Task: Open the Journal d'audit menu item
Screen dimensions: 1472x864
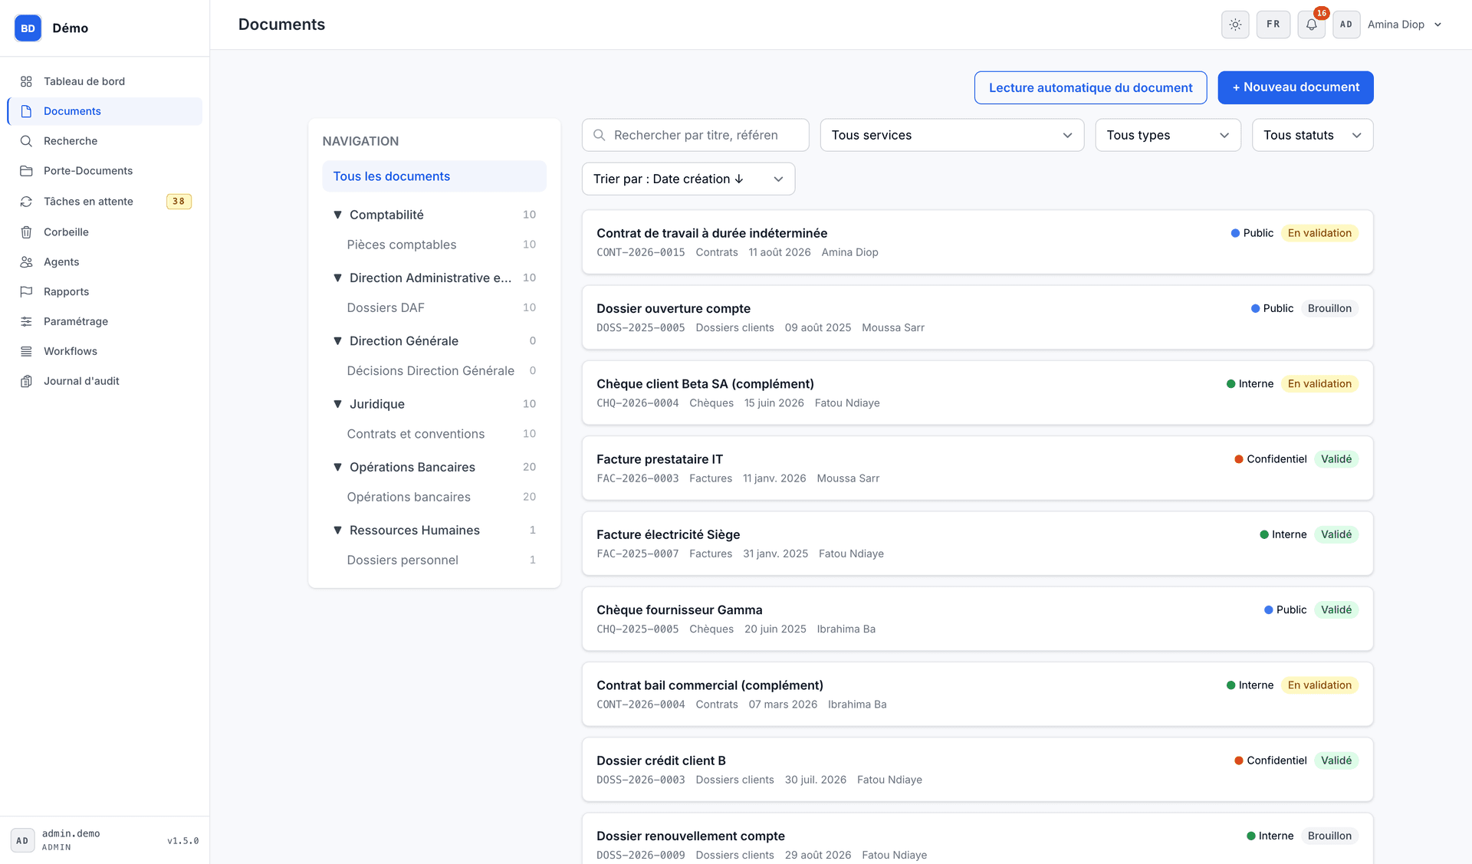Action: (x=105, y=382)
